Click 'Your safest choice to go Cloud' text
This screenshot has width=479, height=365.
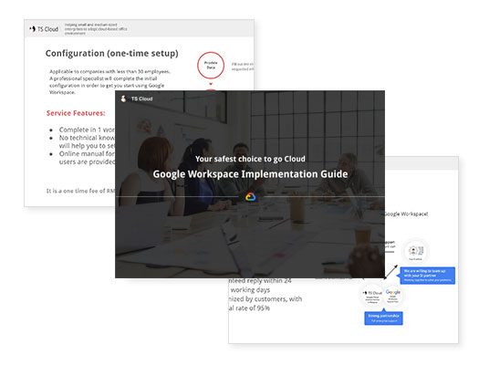pos(250,159)
